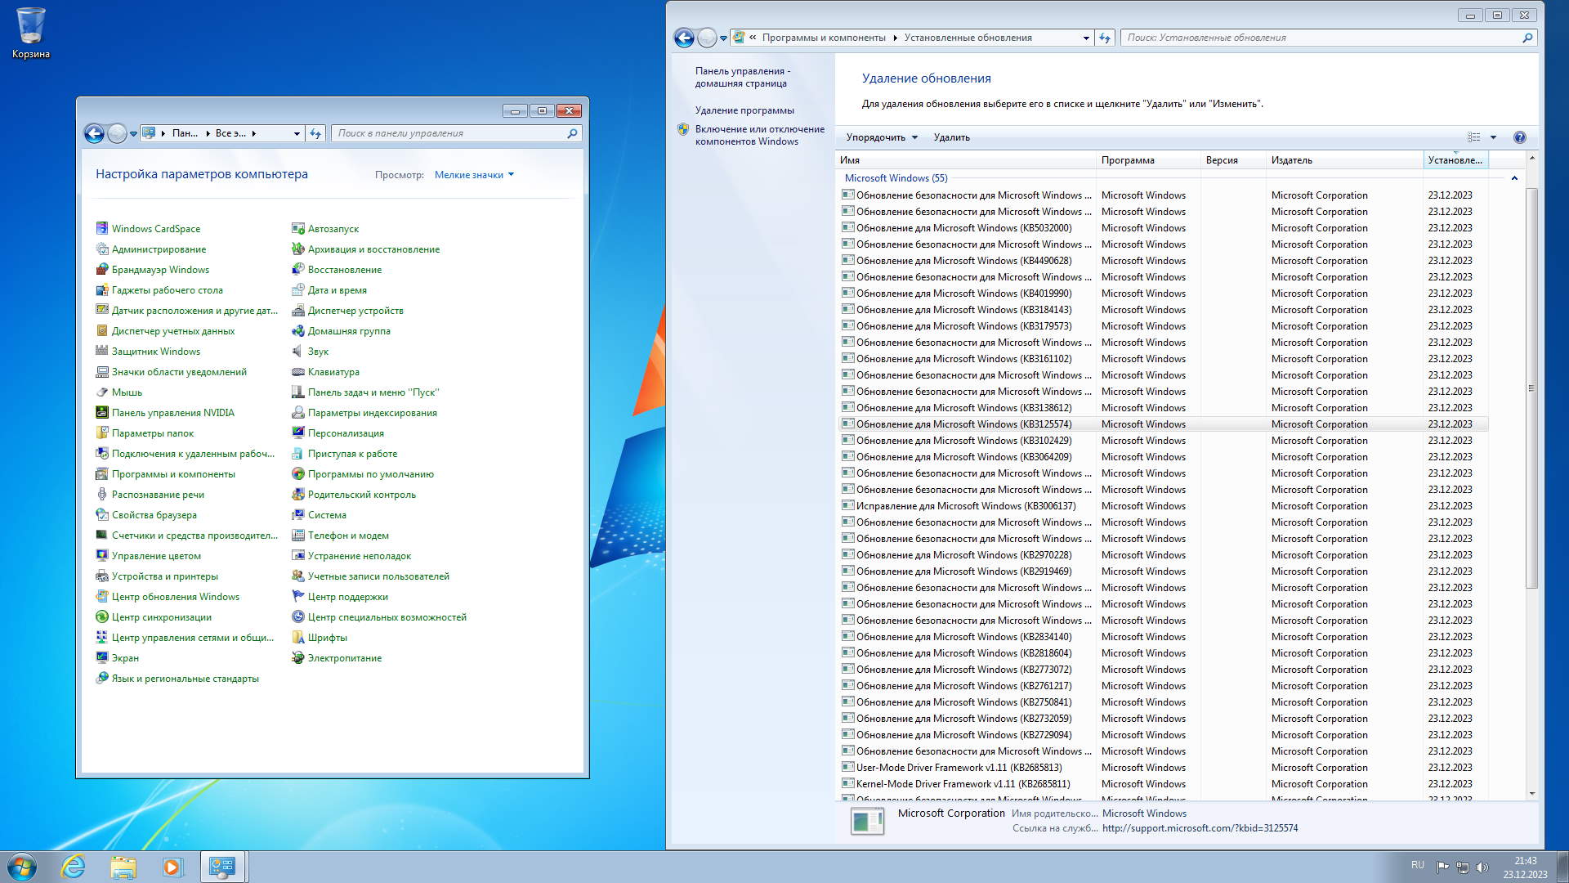The height and width of the screenshot is (883, 1569).
Task: Click the taskbar volume speaker icon
Action: pyautogui.click(x=1482, y=867)
